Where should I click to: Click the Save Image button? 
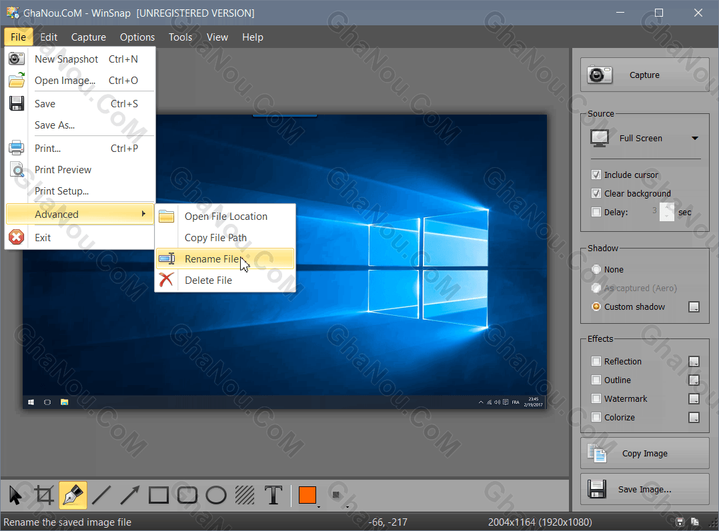point(645,489)
